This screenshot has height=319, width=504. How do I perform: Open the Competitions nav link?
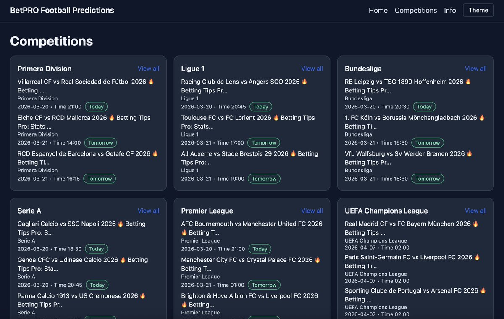coord(416,10)
